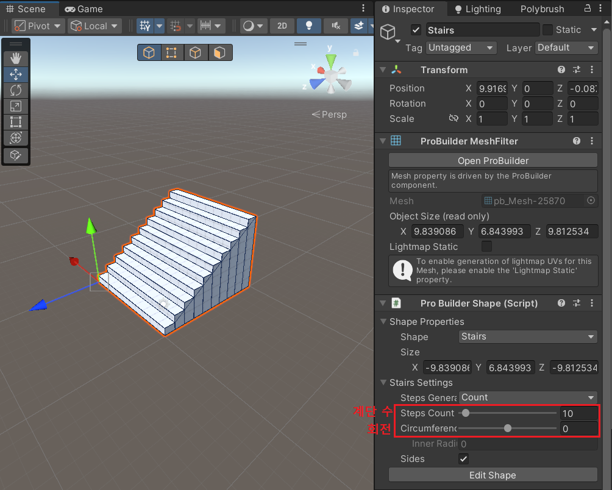
Task: Open Pro Builder Shape help icon
Action: (561, 303)
